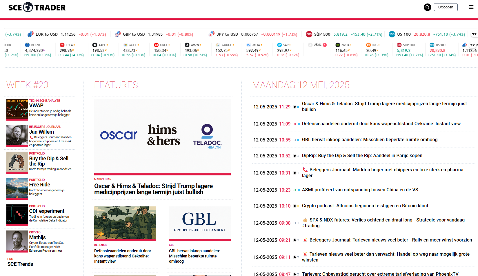
Task: Open the Oscar, Hims & Teladoc feature image
Action: click(162, 137)
